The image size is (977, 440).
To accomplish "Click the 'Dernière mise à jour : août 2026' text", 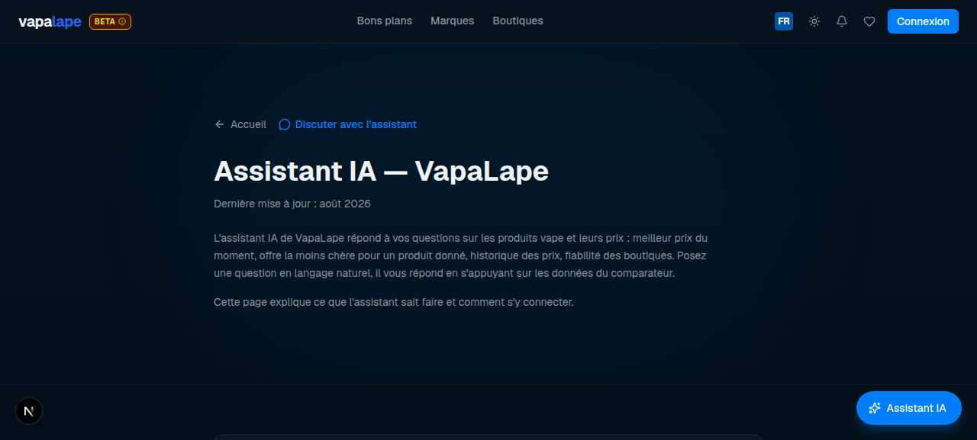I will click(x=292, y=204).
